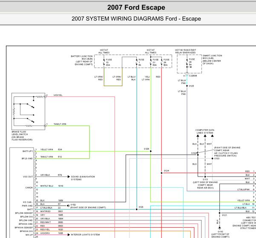The image size is (256, 238).
Task: Click the 'LT BLU/BLK 22' wire label
Action: click(50, 208)
